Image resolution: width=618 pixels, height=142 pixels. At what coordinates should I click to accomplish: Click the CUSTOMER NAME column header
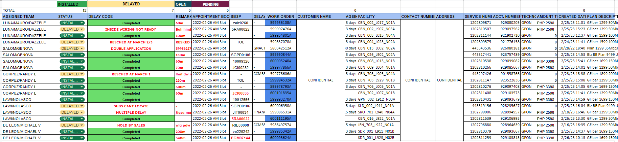pyautogui.click(x=321, y=16)
